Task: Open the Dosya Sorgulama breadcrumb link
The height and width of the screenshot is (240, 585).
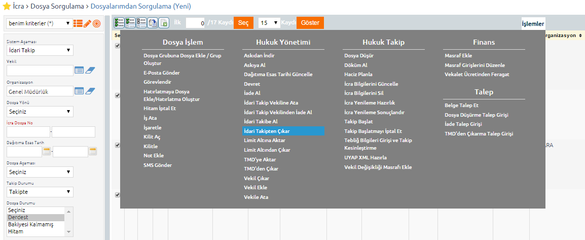Action: click(57, 7)
